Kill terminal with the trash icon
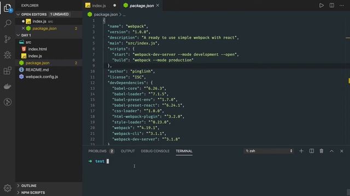The height and width of the screenshot is (196, 350). [321, 151]
